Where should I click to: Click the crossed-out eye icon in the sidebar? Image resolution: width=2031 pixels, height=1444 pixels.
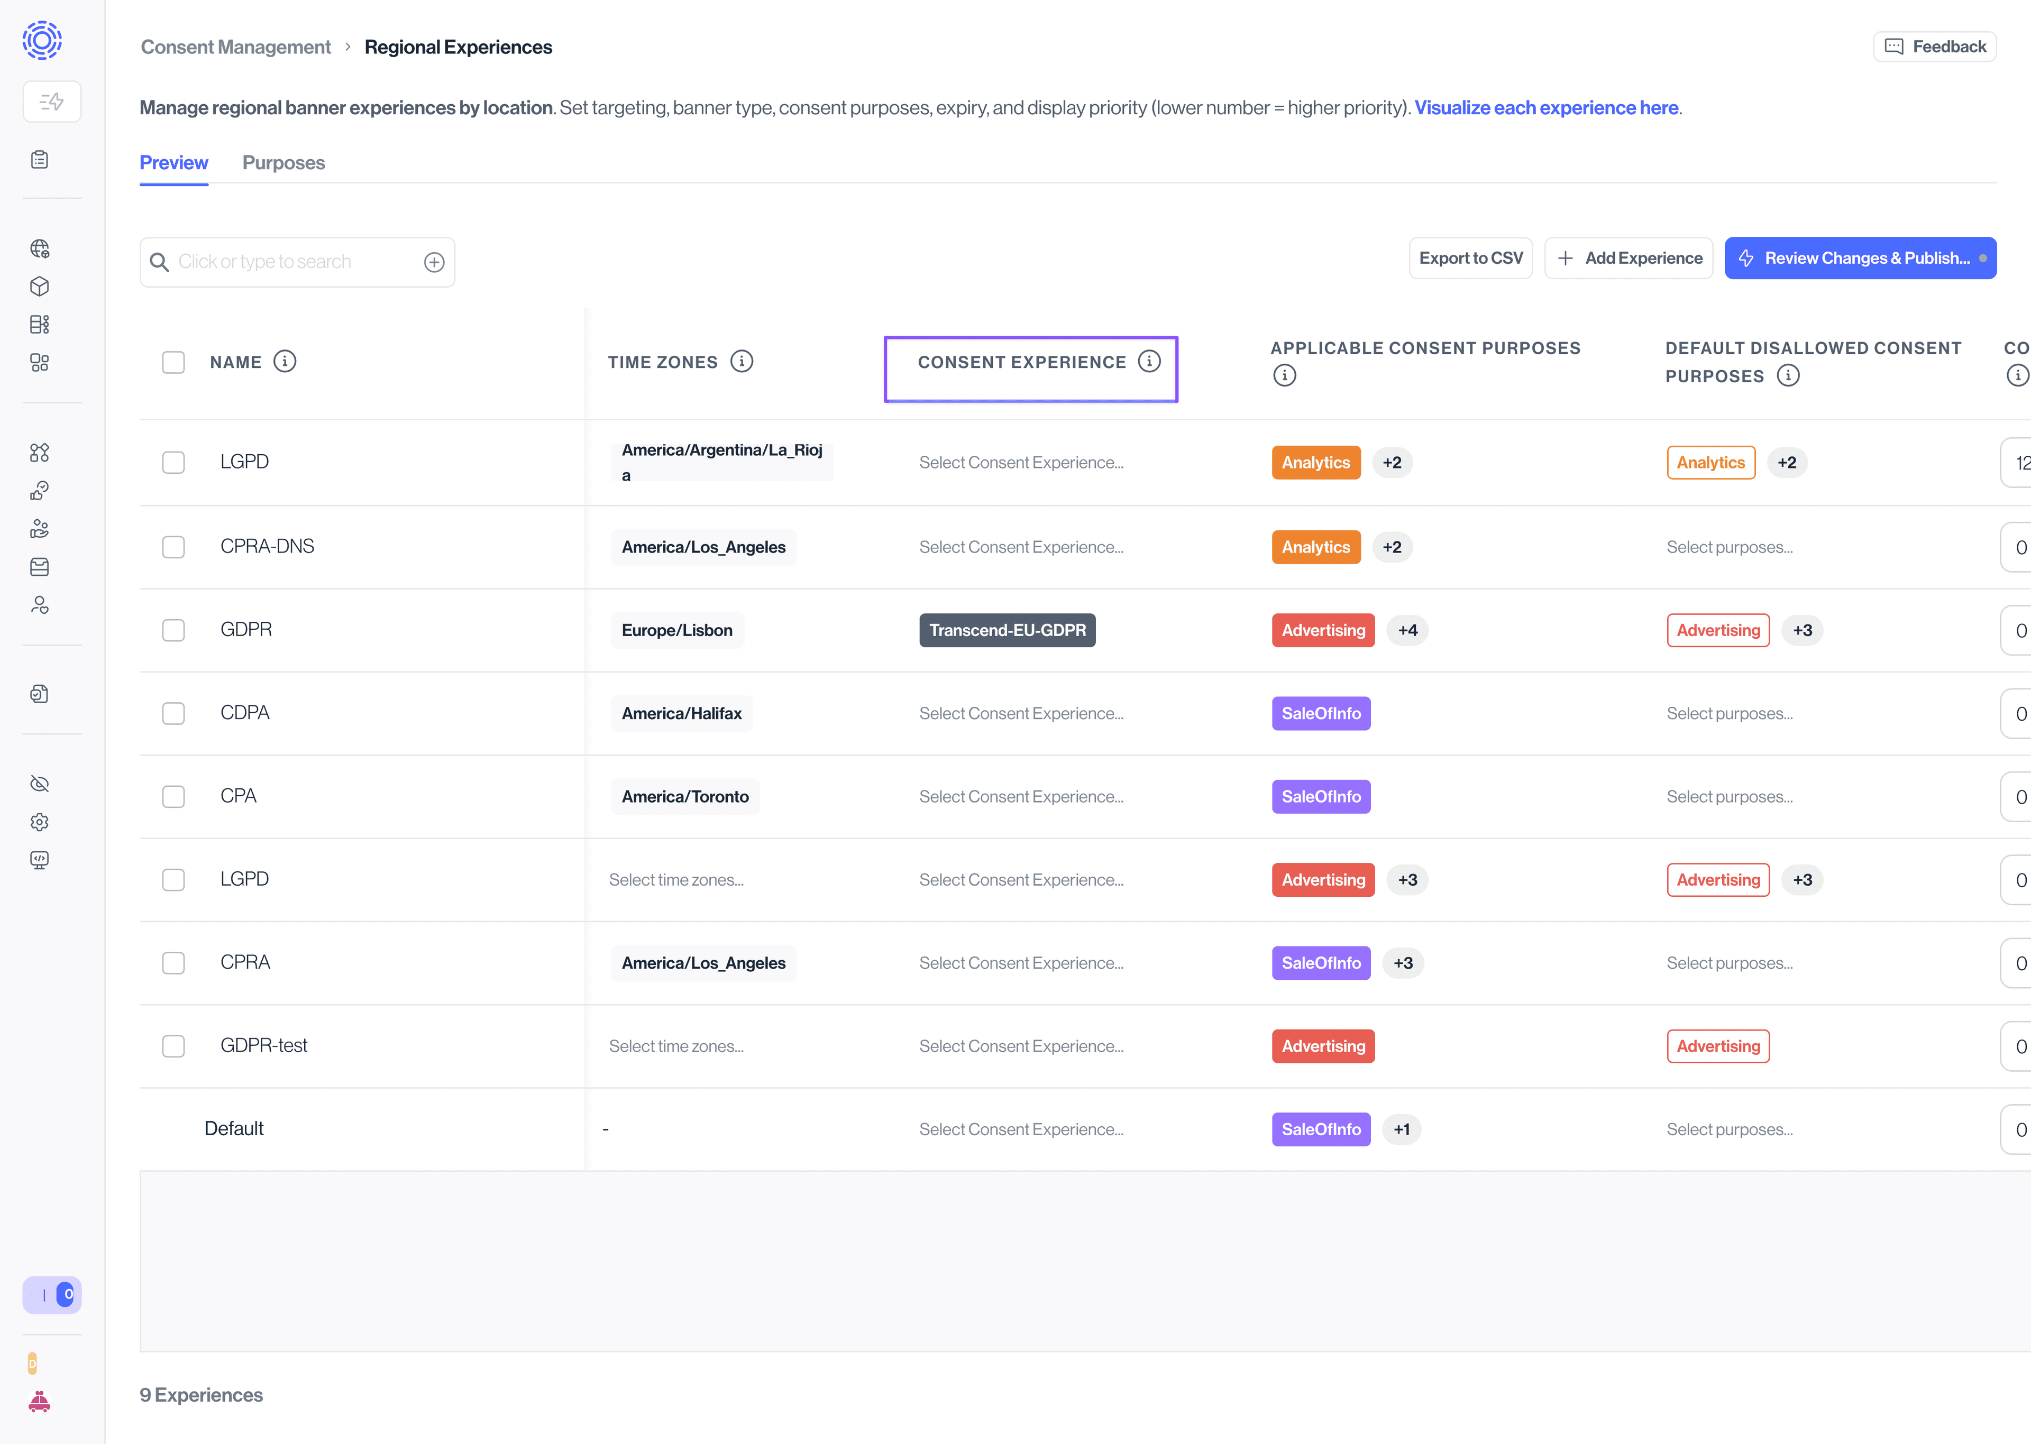40,784
